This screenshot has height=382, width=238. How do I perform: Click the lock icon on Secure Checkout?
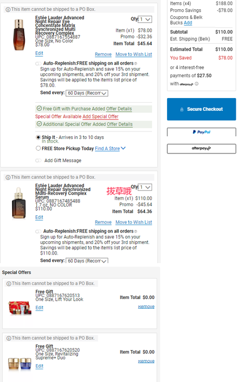(182, 110)
